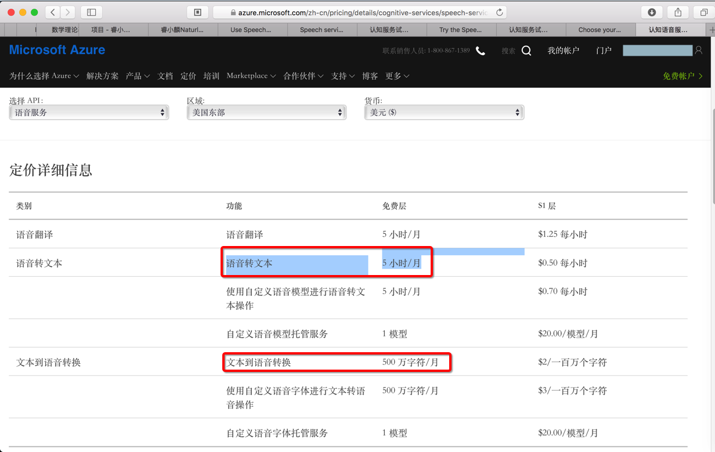Click the 免费层 column header
Image resolution: width=715 pixels, height=452 pixels.
pyautogui.click(x=395, y=206)
